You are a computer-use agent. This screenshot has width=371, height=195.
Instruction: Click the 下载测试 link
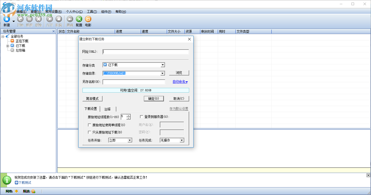point(25,183)
